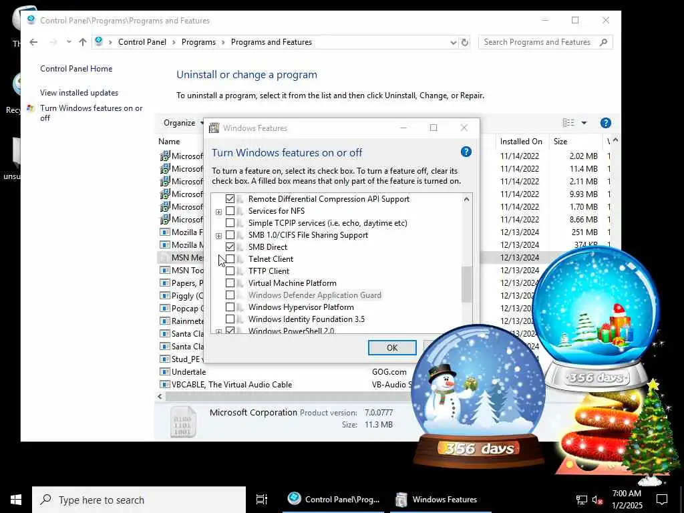The height and width of the screenshot is (513, 684).
Task: Open the address bar history dropdown
Action: click(x=454, y=42)
